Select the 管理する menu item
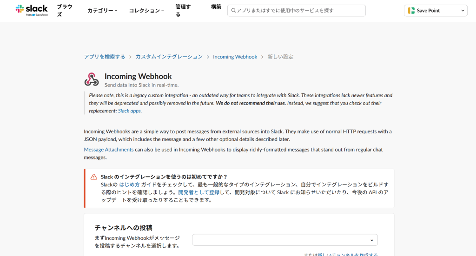Screen dimensions: 476x256 183,10
